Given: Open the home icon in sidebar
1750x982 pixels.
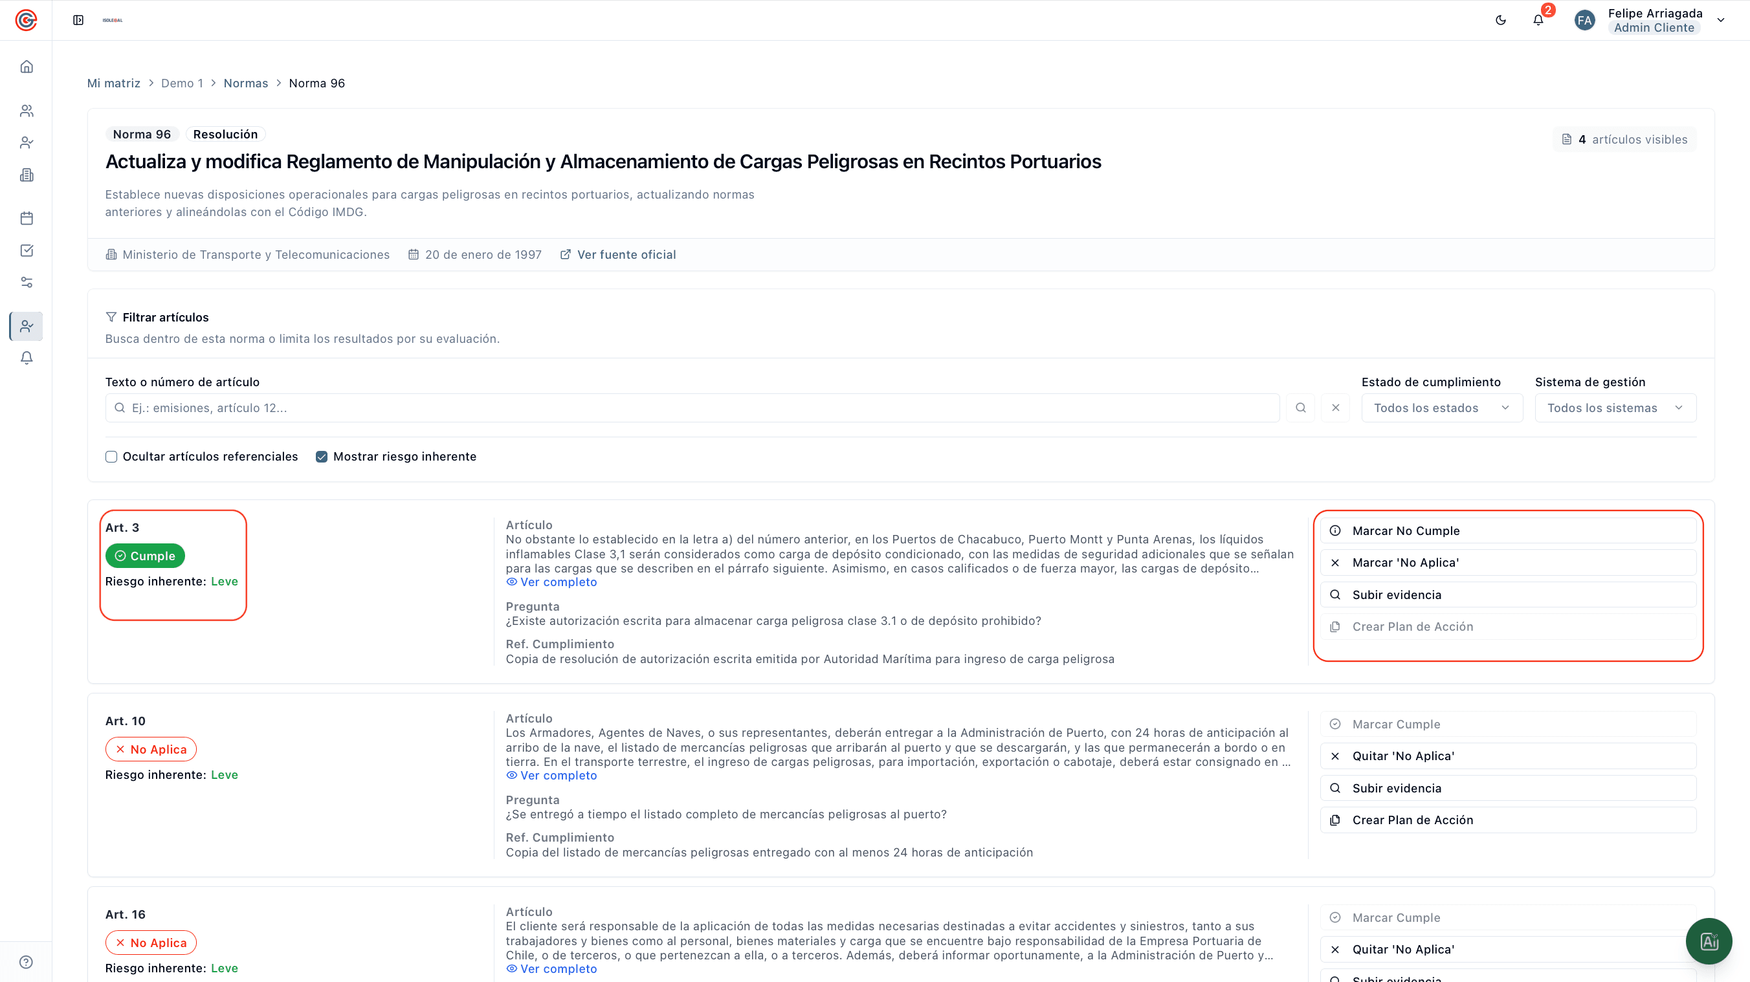Looking at the screenshot, I should (27, 67).
